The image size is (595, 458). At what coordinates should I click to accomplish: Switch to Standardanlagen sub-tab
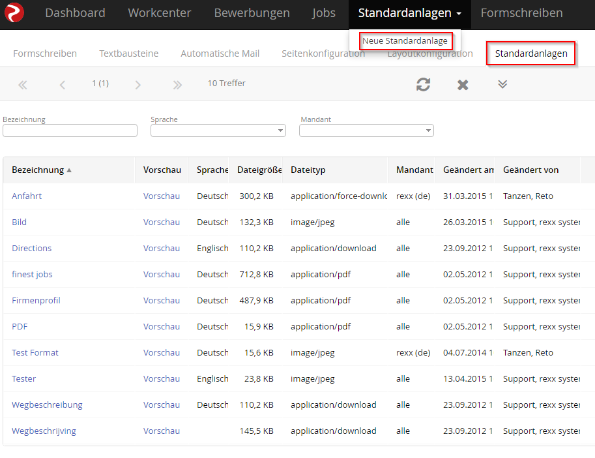pyautogui.click(x=531, y=53)
